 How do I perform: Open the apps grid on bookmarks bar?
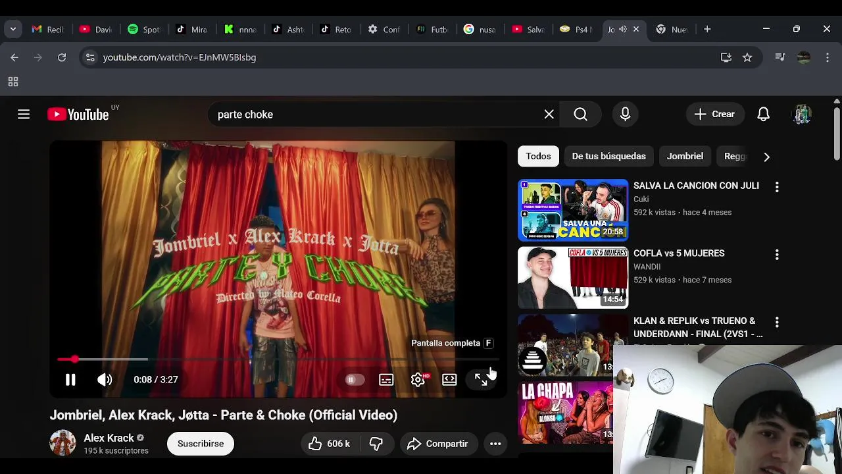(x=12, y=82)
